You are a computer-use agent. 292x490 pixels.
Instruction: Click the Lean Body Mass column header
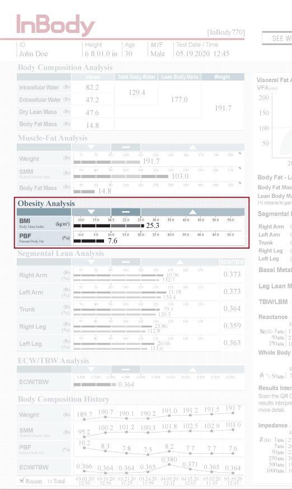point(180,77)
